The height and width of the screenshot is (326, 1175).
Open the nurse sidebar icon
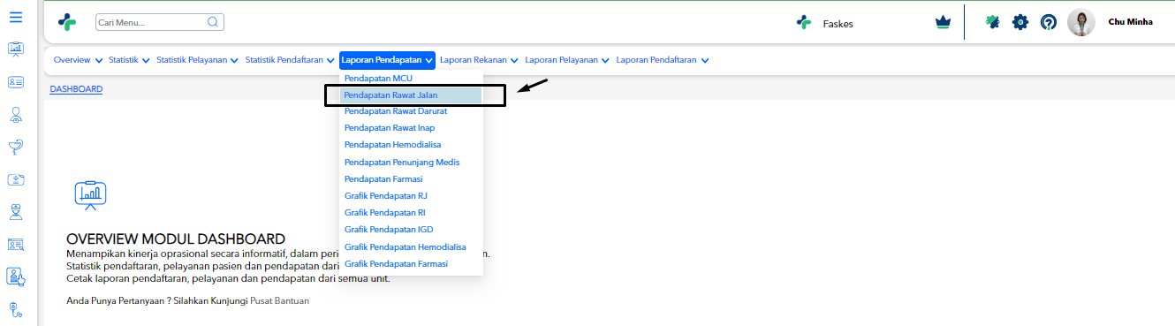coord(16,212)
